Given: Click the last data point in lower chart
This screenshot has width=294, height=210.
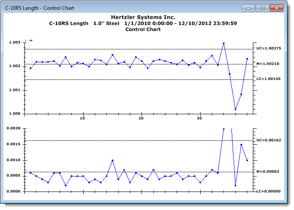Looking at the screenshot, I should [x=247, y=160].
